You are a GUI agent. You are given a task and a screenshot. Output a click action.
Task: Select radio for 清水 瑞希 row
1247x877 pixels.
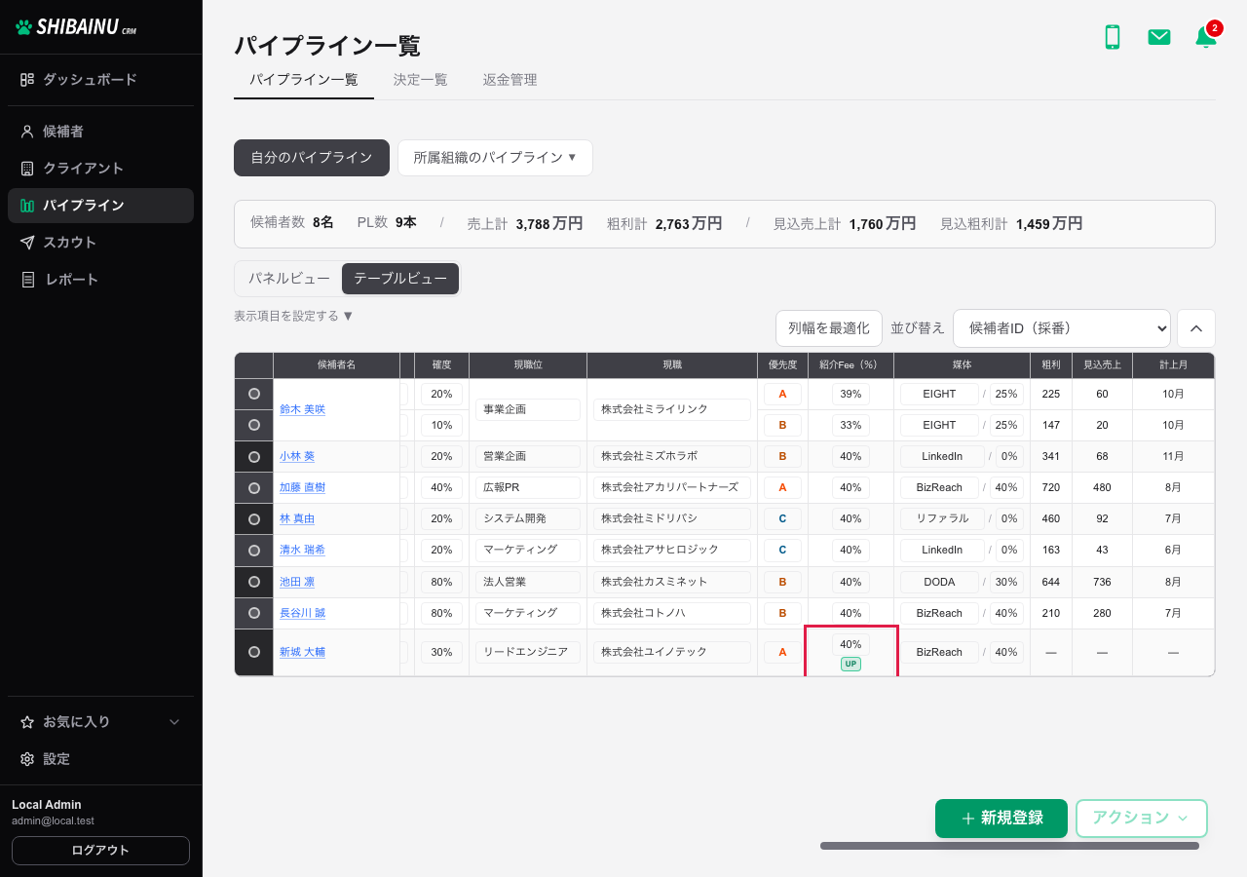tap(254, 550)
